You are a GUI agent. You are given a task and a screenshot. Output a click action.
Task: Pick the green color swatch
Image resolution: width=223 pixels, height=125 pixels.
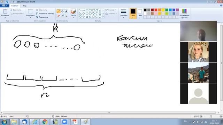pos(167,10)
